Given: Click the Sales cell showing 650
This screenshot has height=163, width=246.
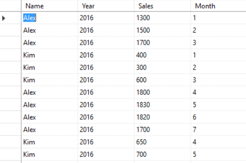Looking at the screenshot, I should tap(162, 142).
